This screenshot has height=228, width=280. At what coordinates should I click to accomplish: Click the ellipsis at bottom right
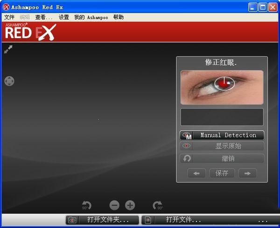pyautogui.click(x=263, y=221)
